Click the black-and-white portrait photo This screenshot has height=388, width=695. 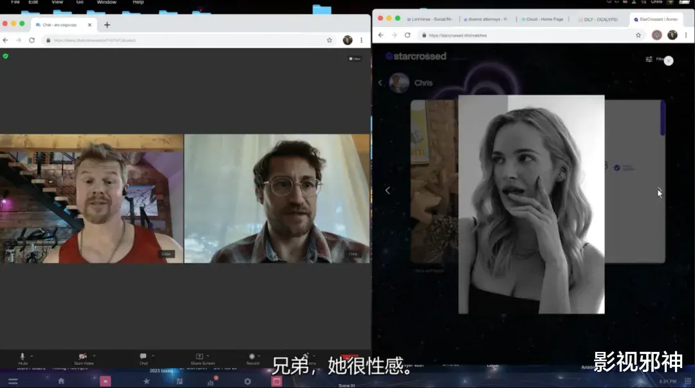pos(532,205)
